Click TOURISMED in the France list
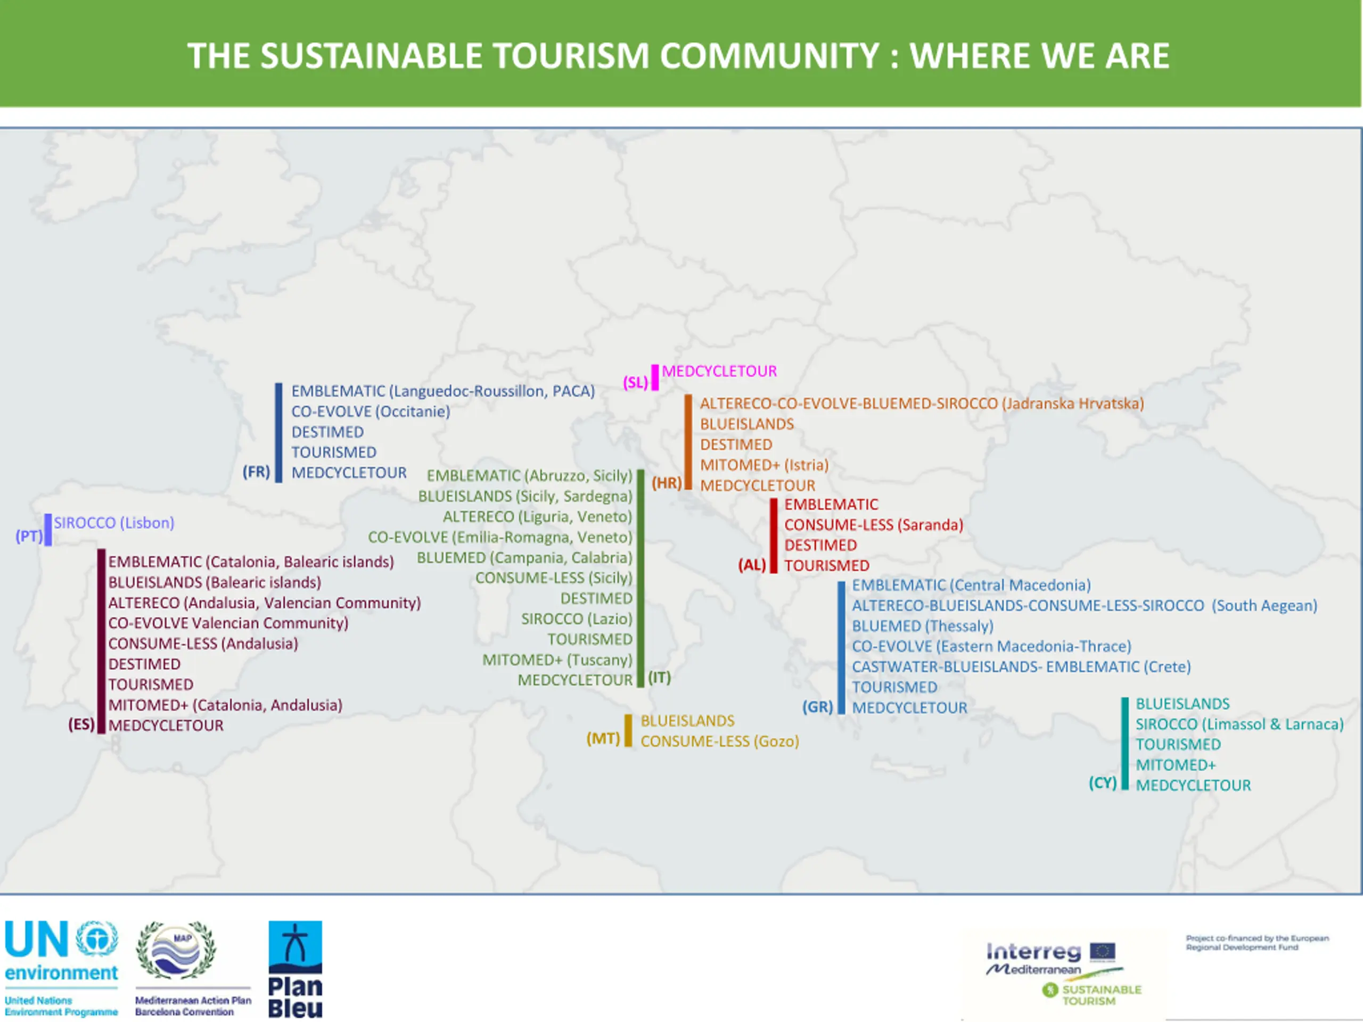Screen dimensions: 1363x1022 tap(333, 452)
